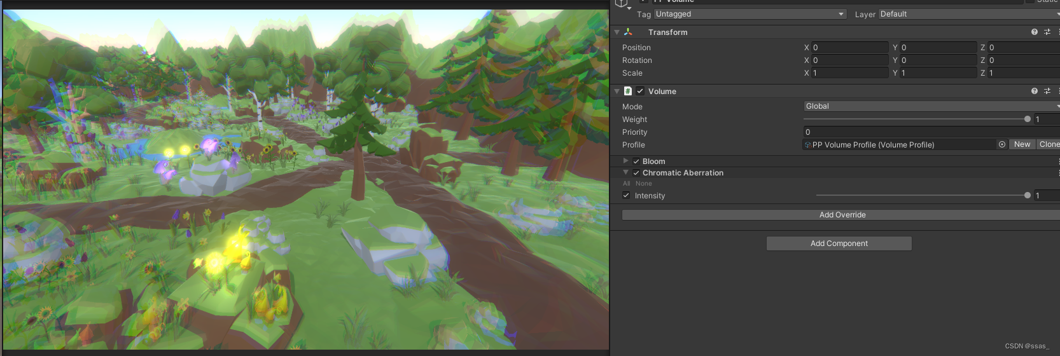Image resolution: width=1060 pixels, height=356 pixels.
Task: Open Profile object picker circle
Action: coord(1002,144)
